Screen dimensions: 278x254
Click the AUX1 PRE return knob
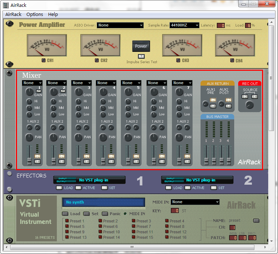[x=206, y=104]
